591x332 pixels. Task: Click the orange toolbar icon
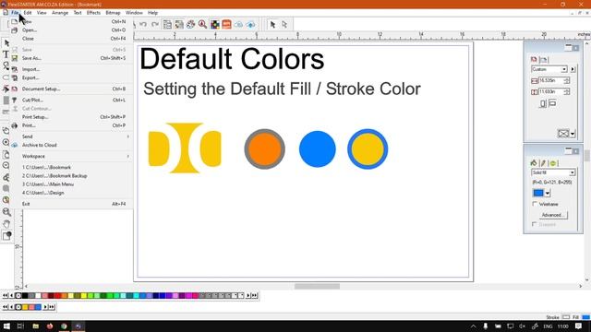click(x=226, y=25)
